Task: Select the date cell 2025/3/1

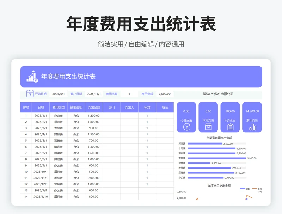Action: pos(41,128)
